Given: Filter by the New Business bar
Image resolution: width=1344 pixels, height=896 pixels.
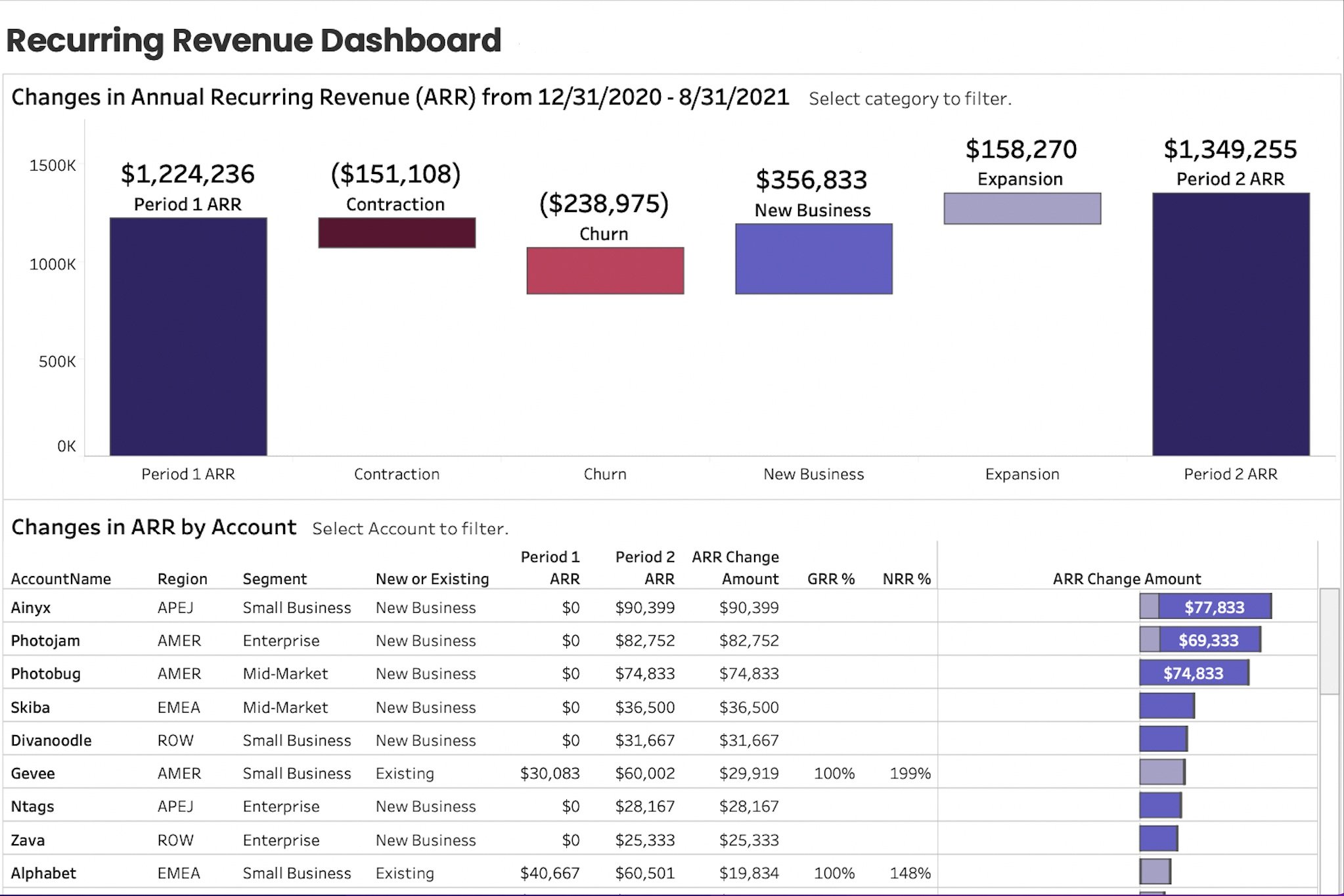Looking at the screenshot, I should (813, 259).
